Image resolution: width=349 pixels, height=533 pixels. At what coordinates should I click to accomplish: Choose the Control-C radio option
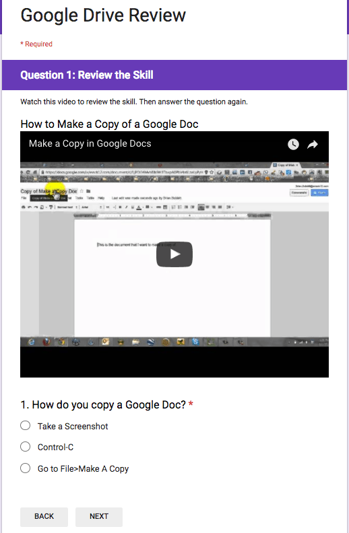pos(25,447)
